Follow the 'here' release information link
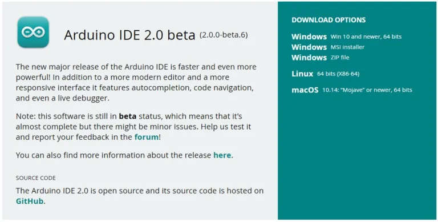 click(x=222, y=155)
